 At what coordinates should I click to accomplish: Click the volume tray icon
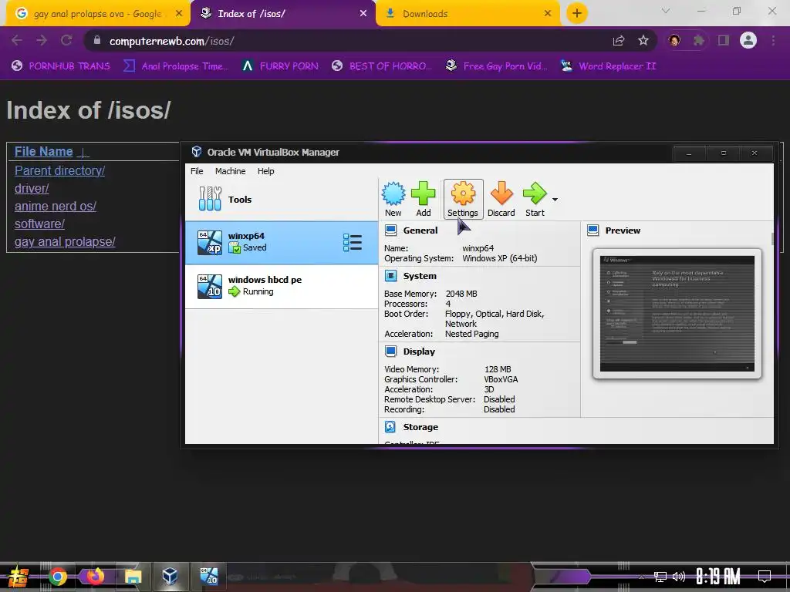(679, 577)
